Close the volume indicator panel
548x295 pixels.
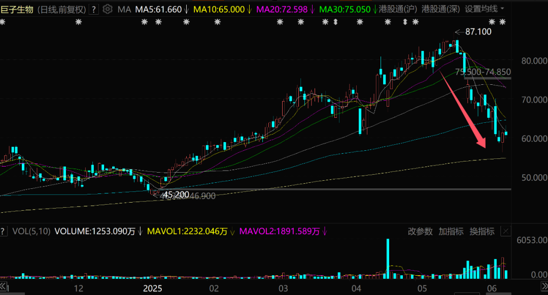coord(505,231)
